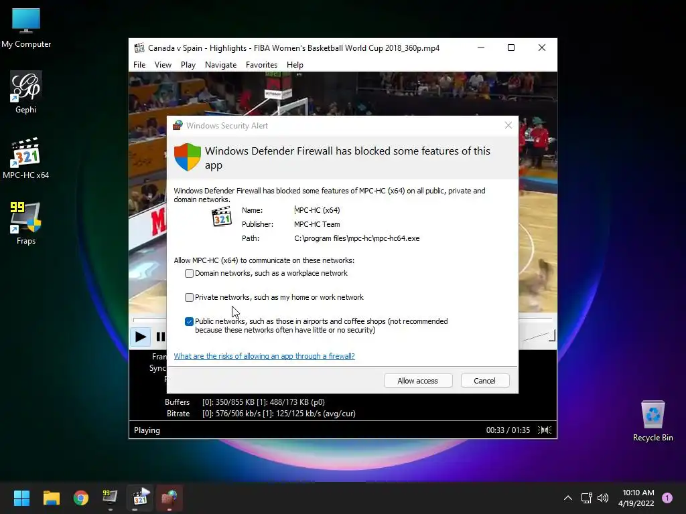Open the Favorites menu in MPC-HC

point(261,65)
